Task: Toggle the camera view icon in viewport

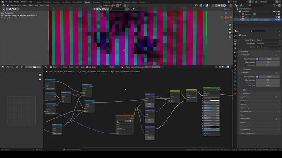Action: point(230,33)
